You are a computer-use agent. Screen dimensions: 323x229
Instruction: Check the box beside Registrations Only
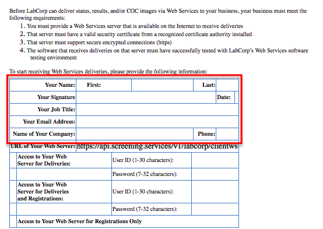(x=13, y=221)
